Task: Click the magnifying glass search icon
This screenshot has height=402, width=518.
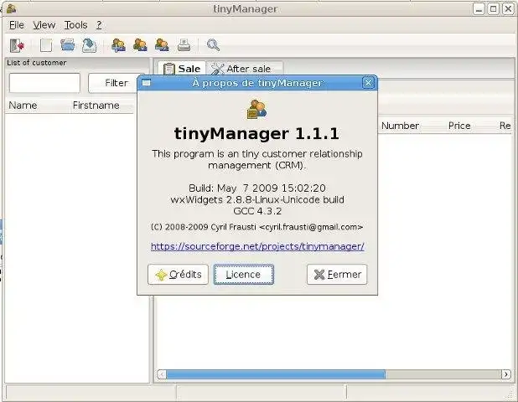Action: click(x=213, y=45)
